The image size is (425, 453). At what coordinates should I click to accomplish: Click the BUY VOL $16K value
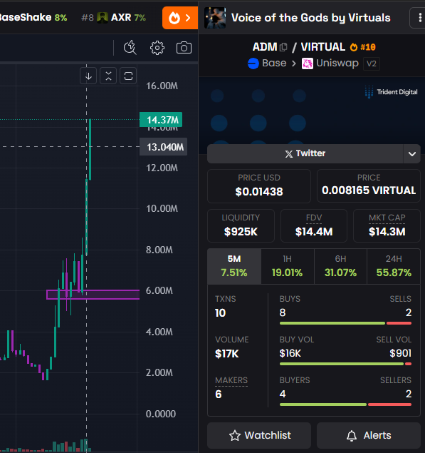tap(290, 353)
